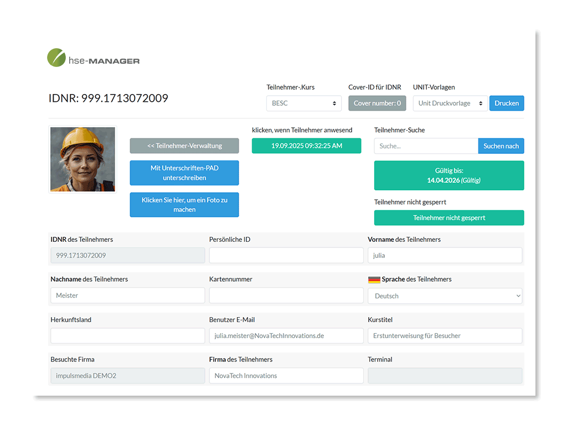Select the Vorname field containing julia

click(x=445, y=255)
